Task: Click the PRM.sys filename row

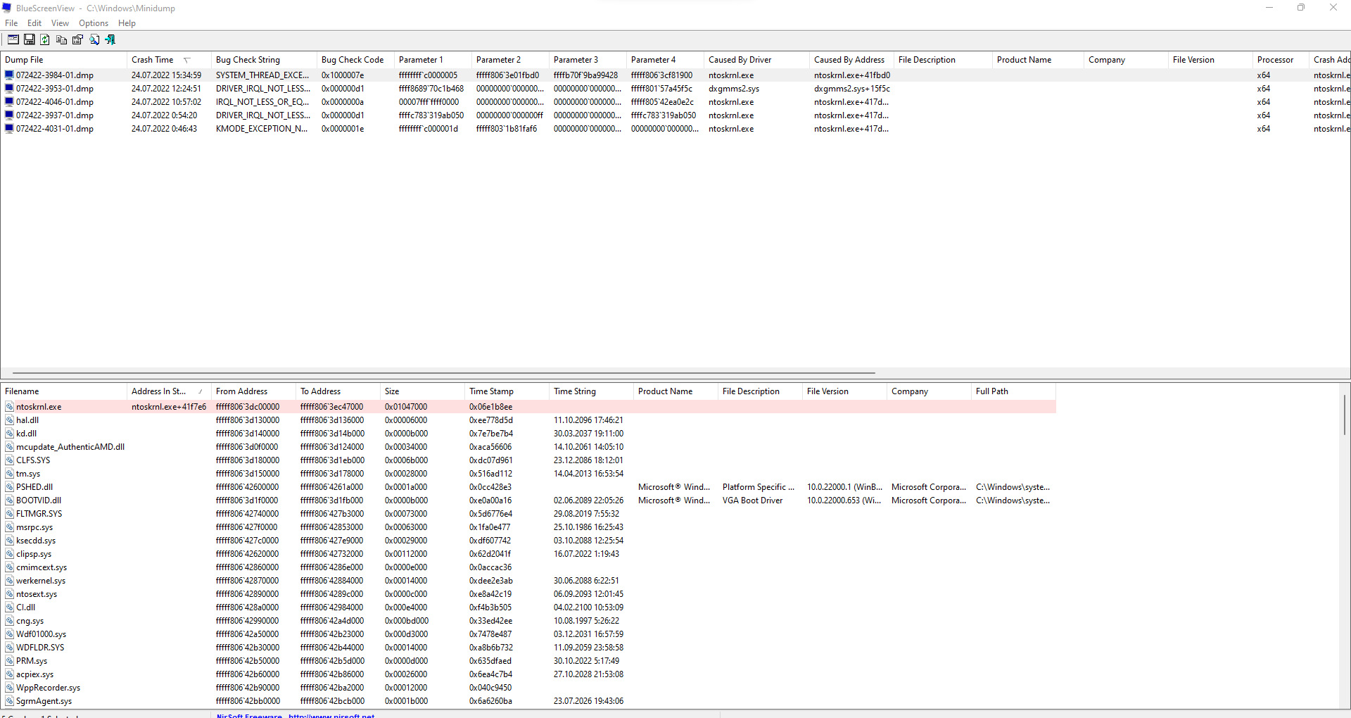Action: (x=32, y=660)
